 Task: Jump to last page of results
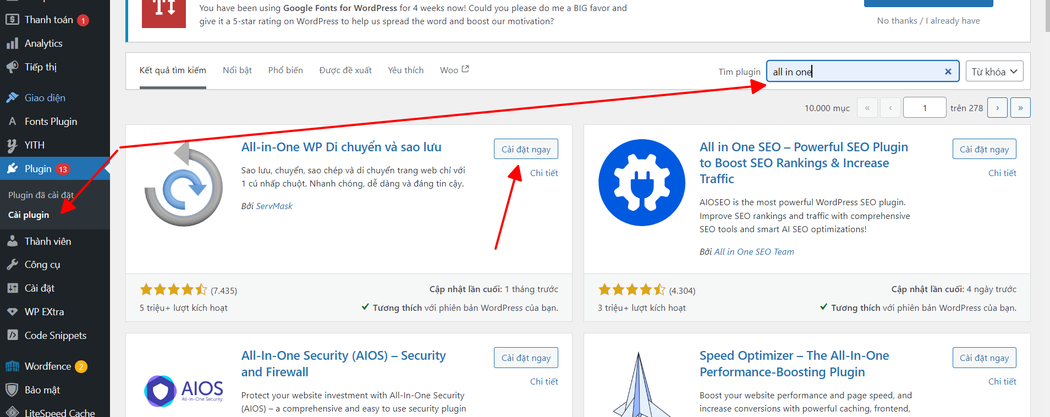[1020, 108]
